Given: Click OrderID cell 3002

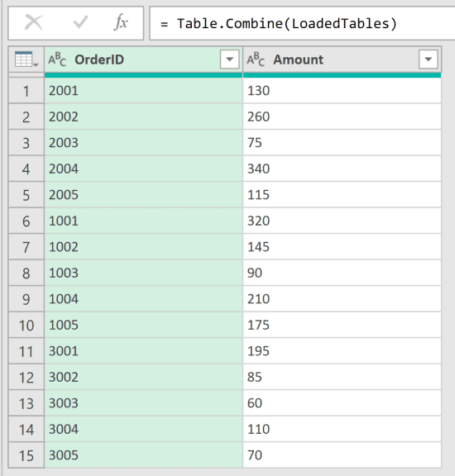Looking at the screenshot, I should pyautogui.click(x=143, y=378).
